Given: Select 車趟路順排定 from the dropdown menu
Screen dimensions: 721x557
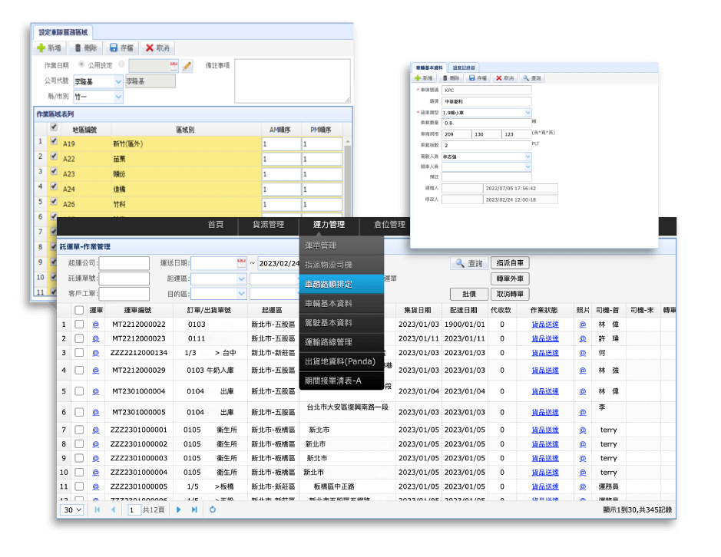Looking at the screenshot, I should coord(340,284).
